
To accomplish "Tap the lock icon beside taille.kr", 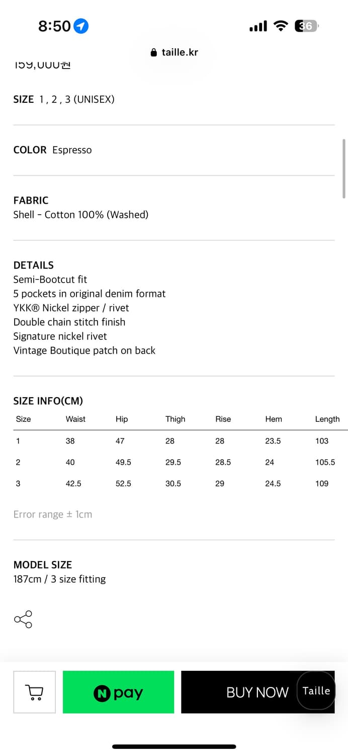I will (x=154, y=52).
